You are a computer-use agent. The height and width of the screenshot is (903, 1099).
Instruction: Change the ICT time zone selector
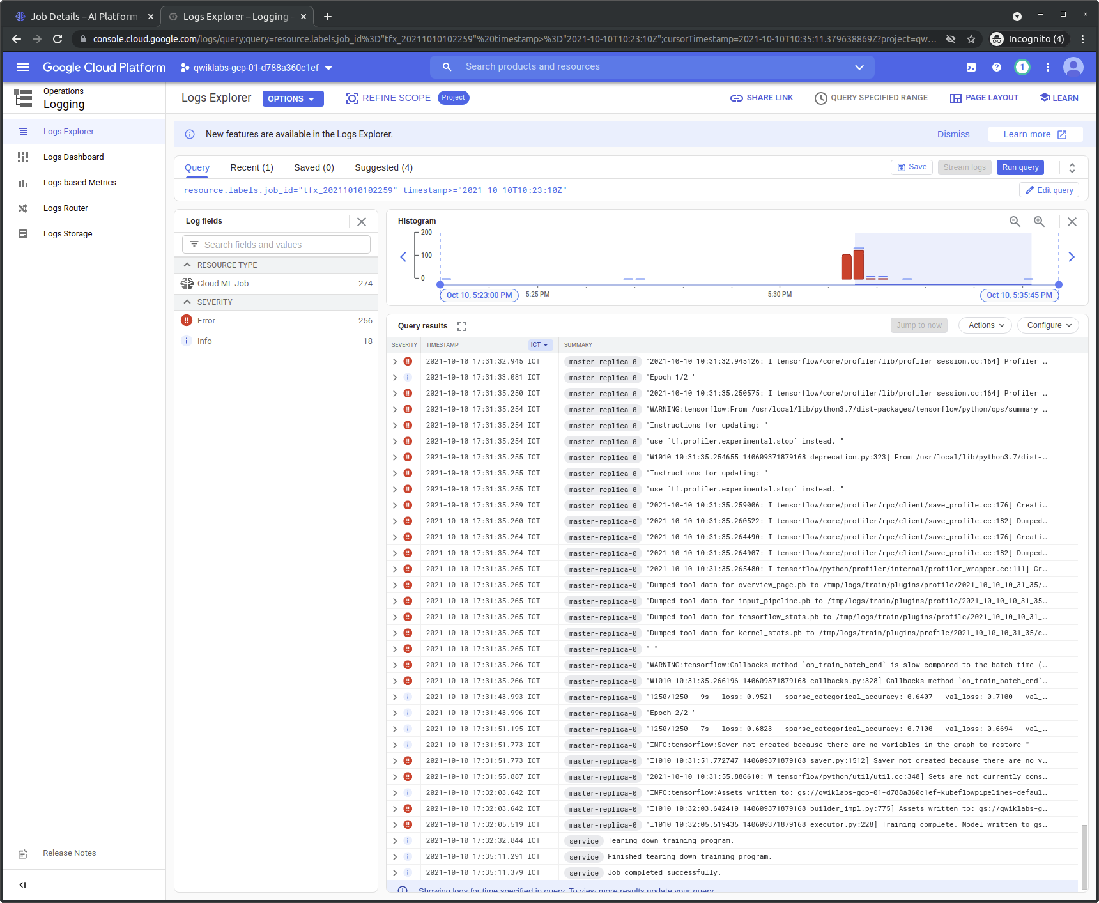pos(539,345)
